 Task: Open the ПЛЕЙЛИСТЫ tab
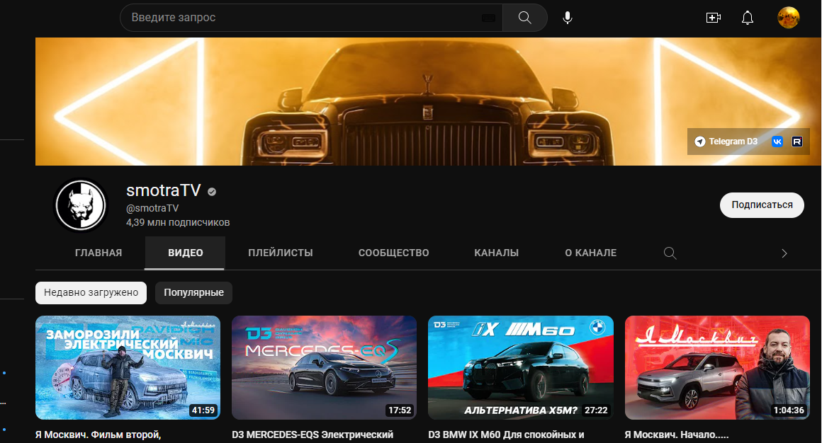click(281, 253)
